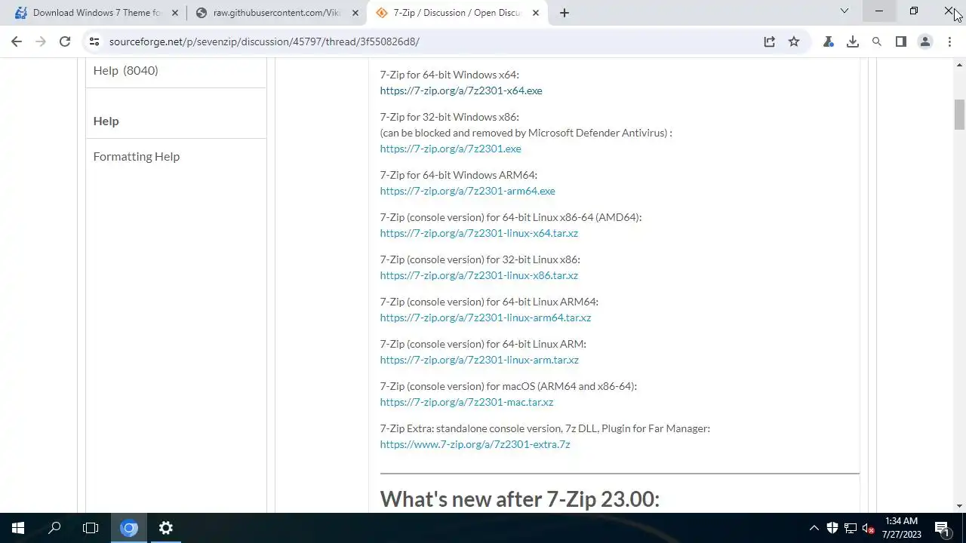Open Task View on taskbar
966x543 pixels.
click(x=91, y=528)
